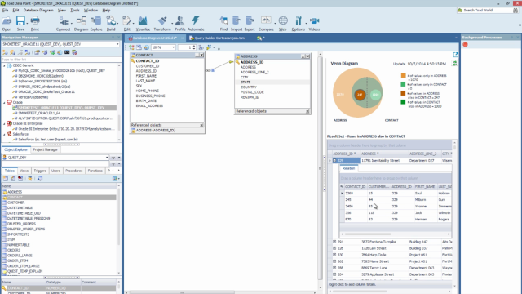Open the Help menu
Viewport: 522px width, 294px height.
point(106,11)
